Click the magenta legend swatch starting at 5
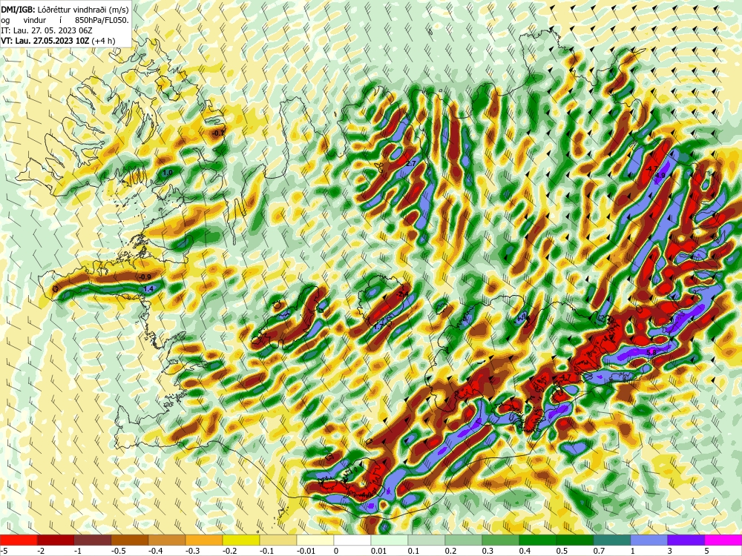The width and height of the screenshot is (742, 556). pos(723,540)
